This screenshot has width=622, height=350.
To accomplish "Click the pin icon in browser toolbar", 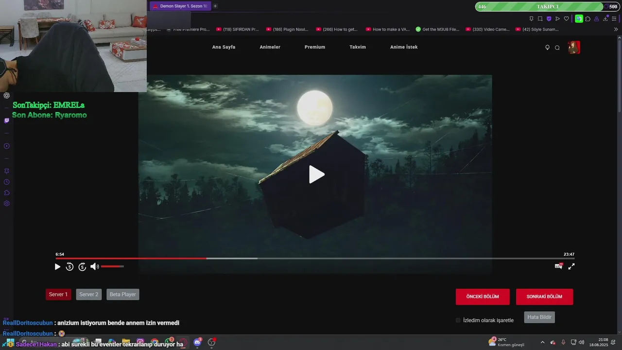I will (531, 18).
